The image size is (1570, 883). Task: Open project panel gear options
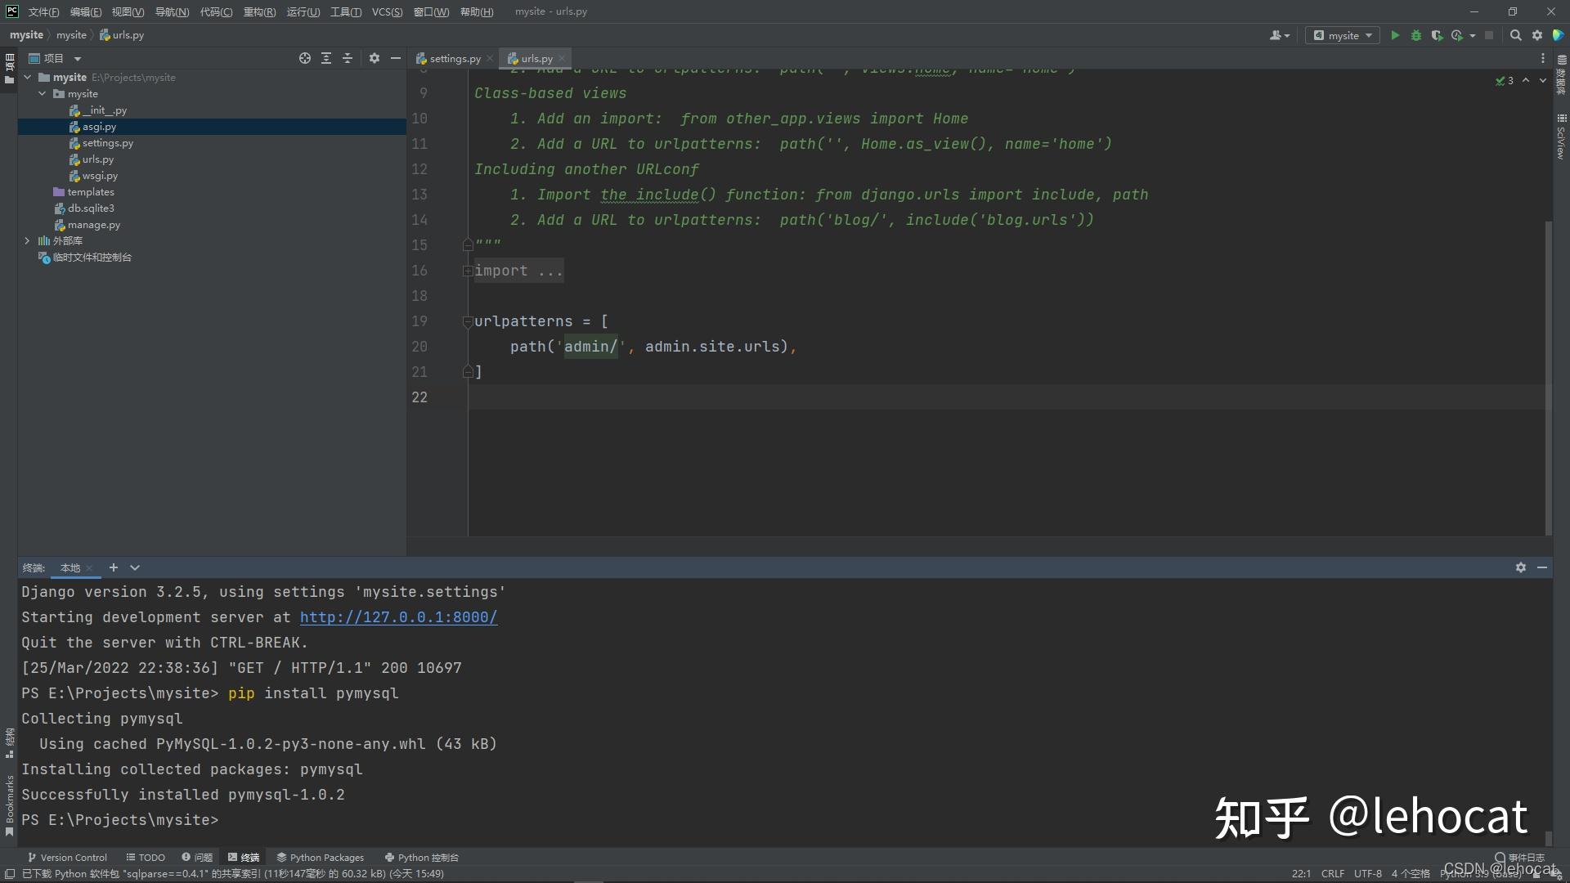click(x=375, y=58)
